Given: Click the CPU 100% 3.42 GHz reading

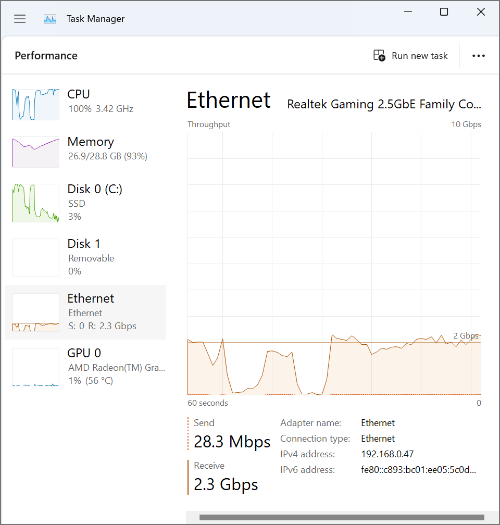Looking at the screenshot, I should [x=101, y=109].
